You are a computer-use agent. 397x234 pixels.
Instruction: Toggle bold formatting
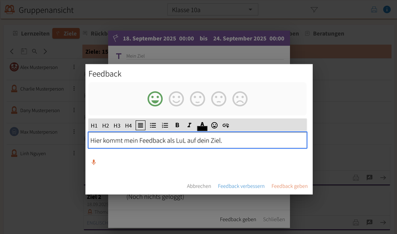(x=177, y=126)
